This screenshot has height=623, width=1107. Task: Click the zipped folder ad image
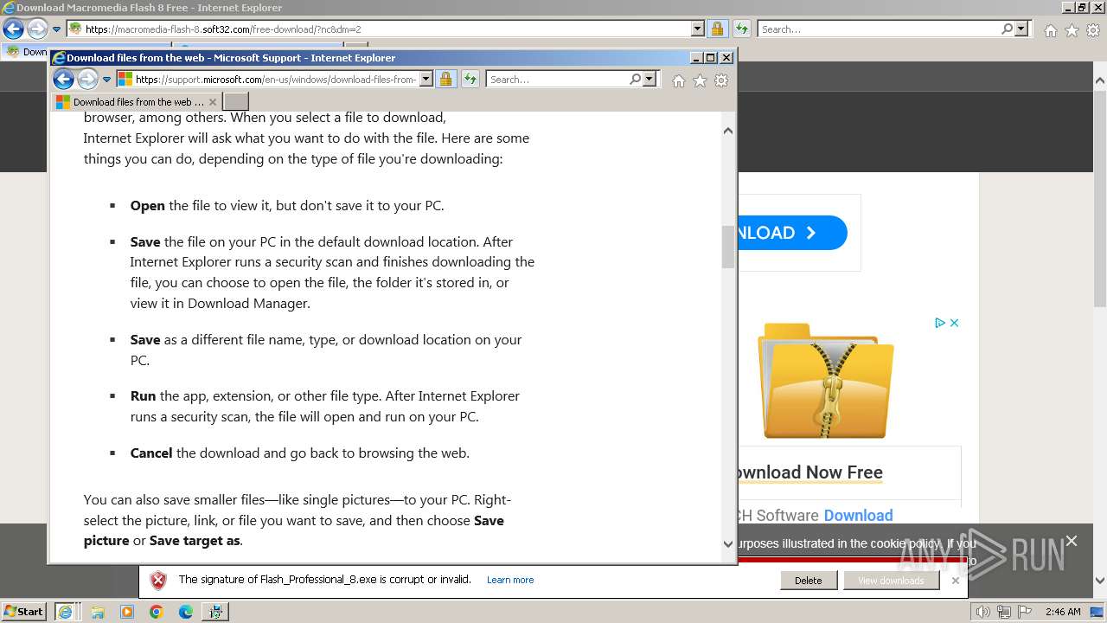click(x=826, y=379)
